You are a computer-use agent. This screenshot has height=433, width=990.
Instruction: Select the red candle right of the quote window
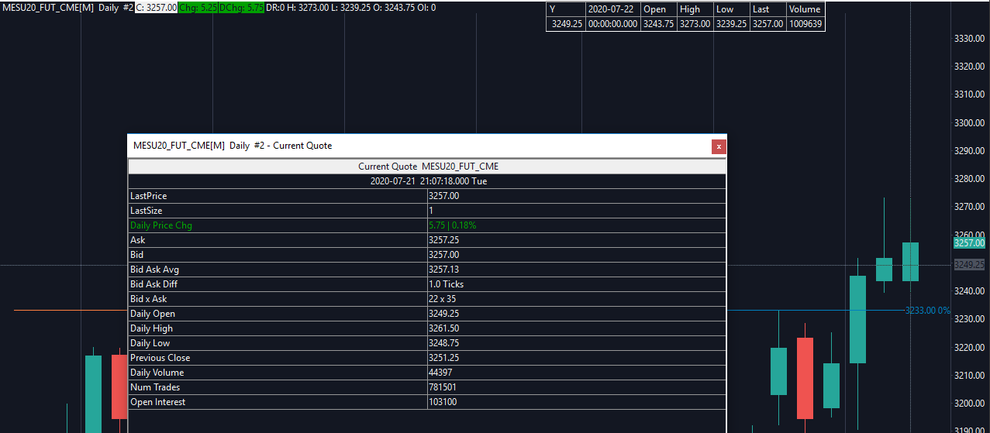click(x=805, y=378)
